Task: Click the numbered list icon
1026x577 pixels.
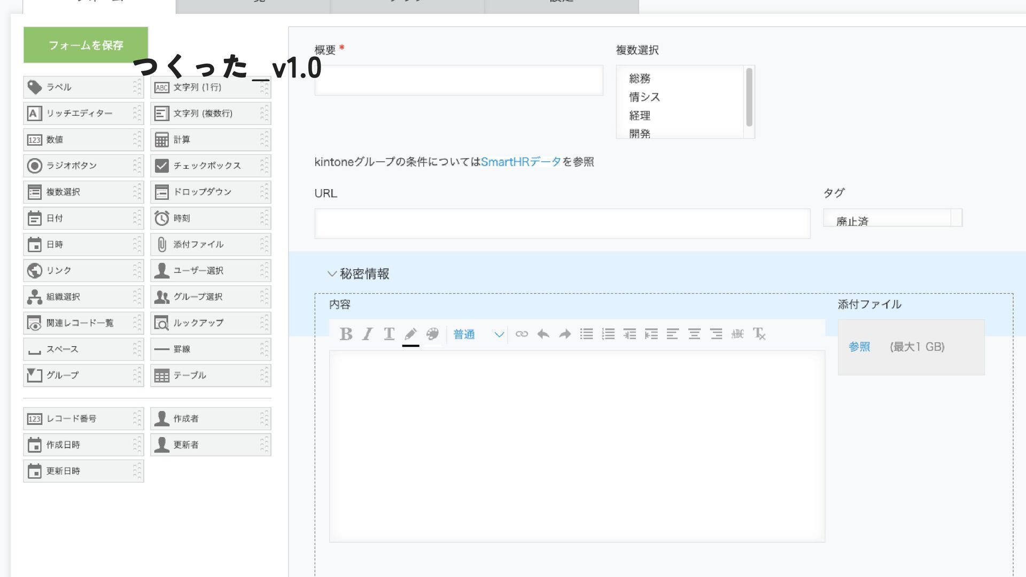Action: coord(608,334)
